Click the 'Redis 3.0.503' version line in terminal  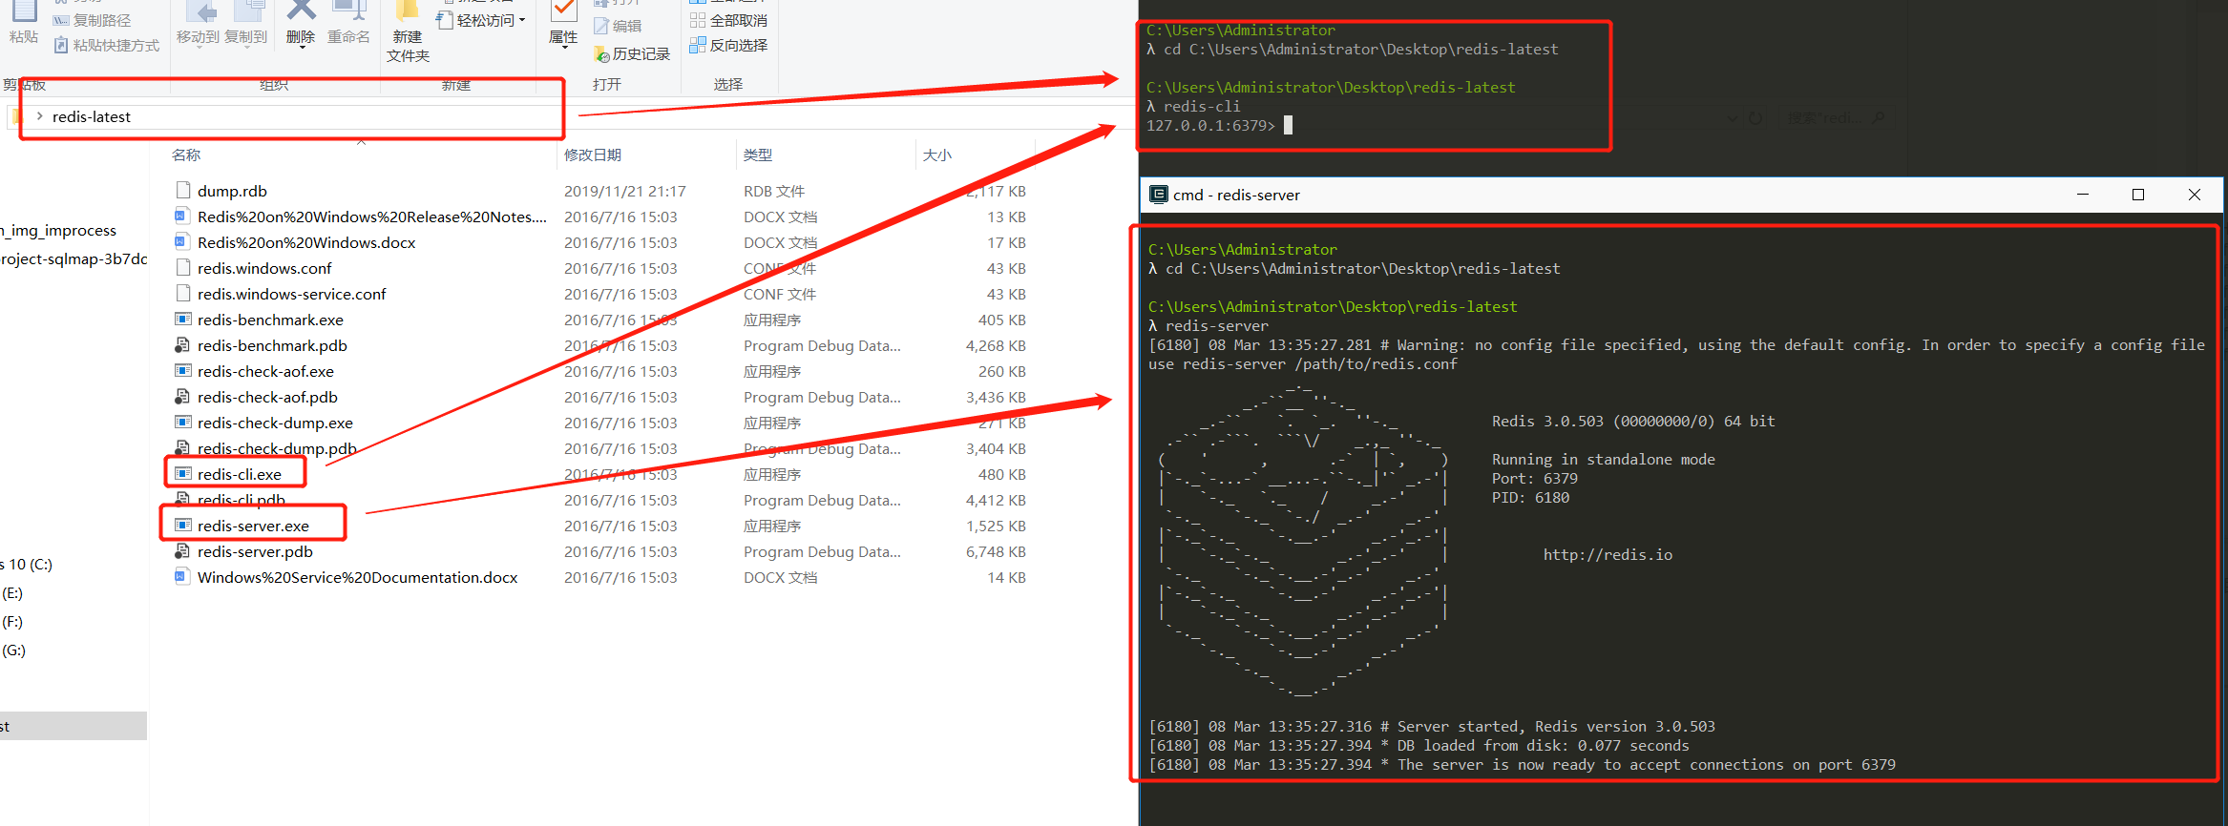coord(1633,422)
